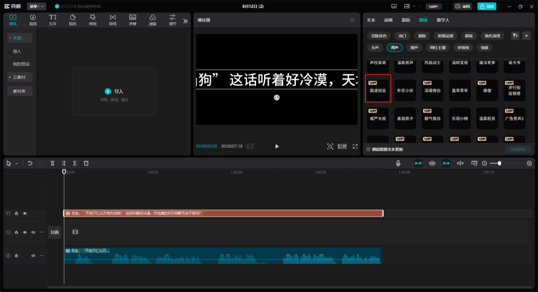This screenshot has height=292, width=538.
Task: Toggle linkage in timeline toolbar
Action: pos(446,163)
